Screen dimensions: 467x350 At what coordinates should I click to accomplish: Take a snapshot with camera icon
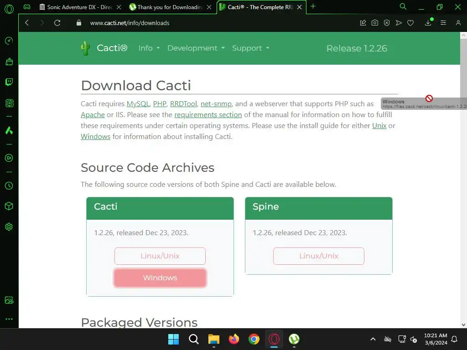click(375, 23)
